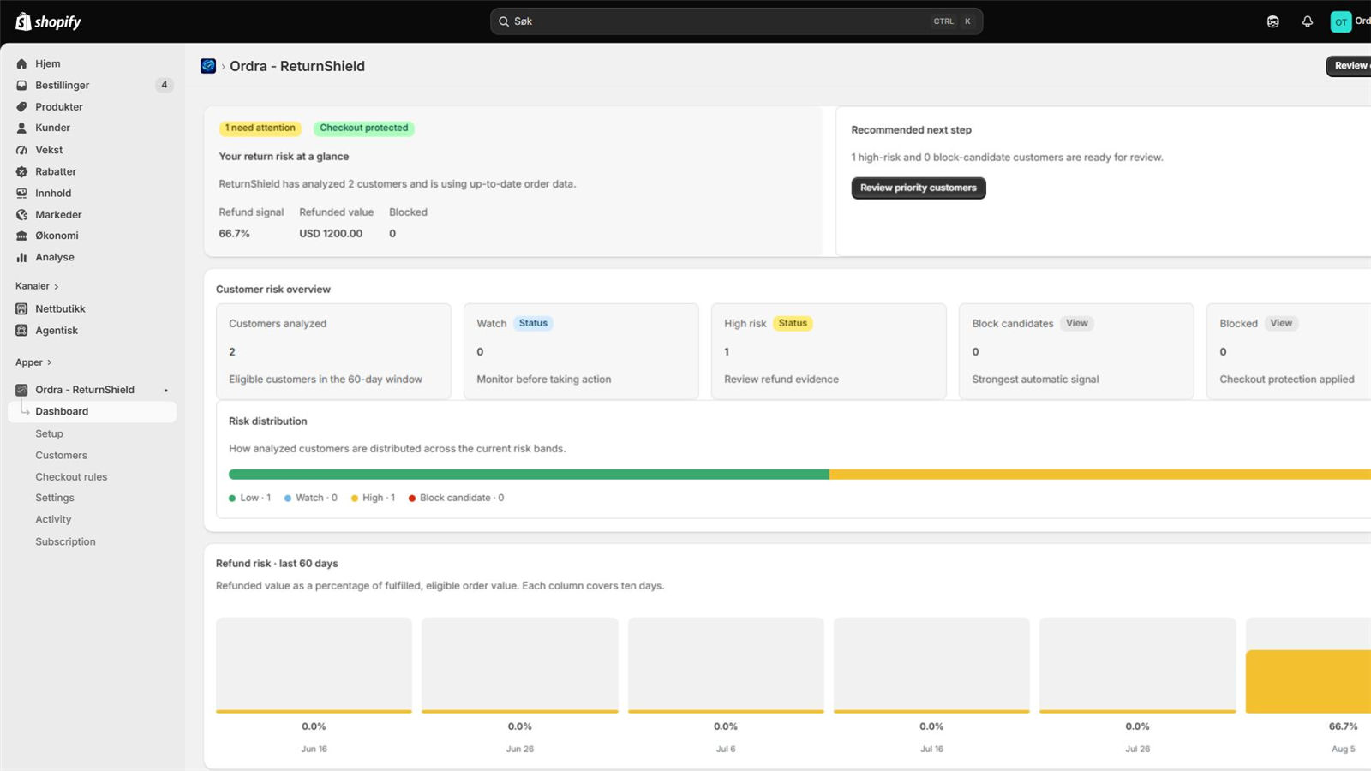
Task: Click the 'USD 1200.00' refunded value
Action: (x=331, y=234)
